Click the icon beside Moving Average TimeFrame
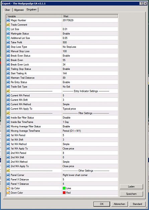This screenshot has width=149, height=210. 8,131
